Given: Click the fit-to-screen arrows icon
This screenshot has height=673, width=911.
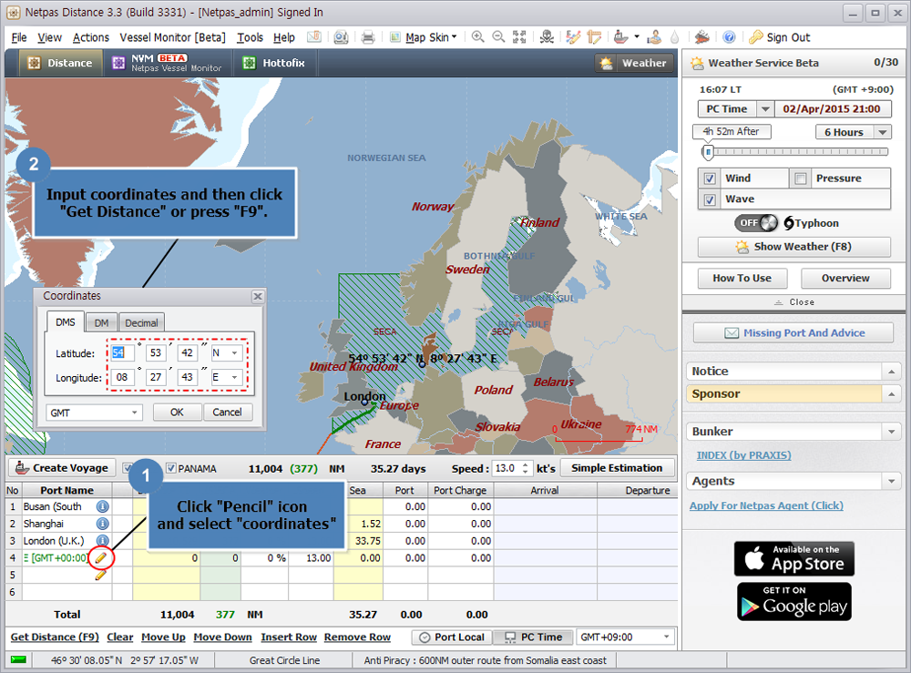Looking at the screenshot, I should [x=519, y=37].
